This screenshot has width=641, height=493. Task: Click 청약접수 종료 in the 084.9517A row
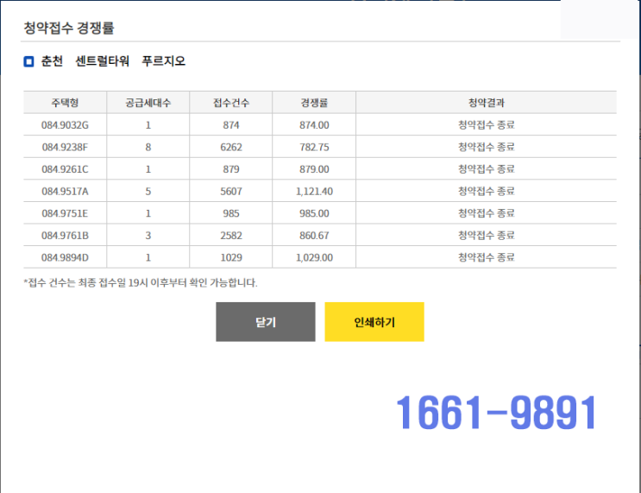[486, 191]
